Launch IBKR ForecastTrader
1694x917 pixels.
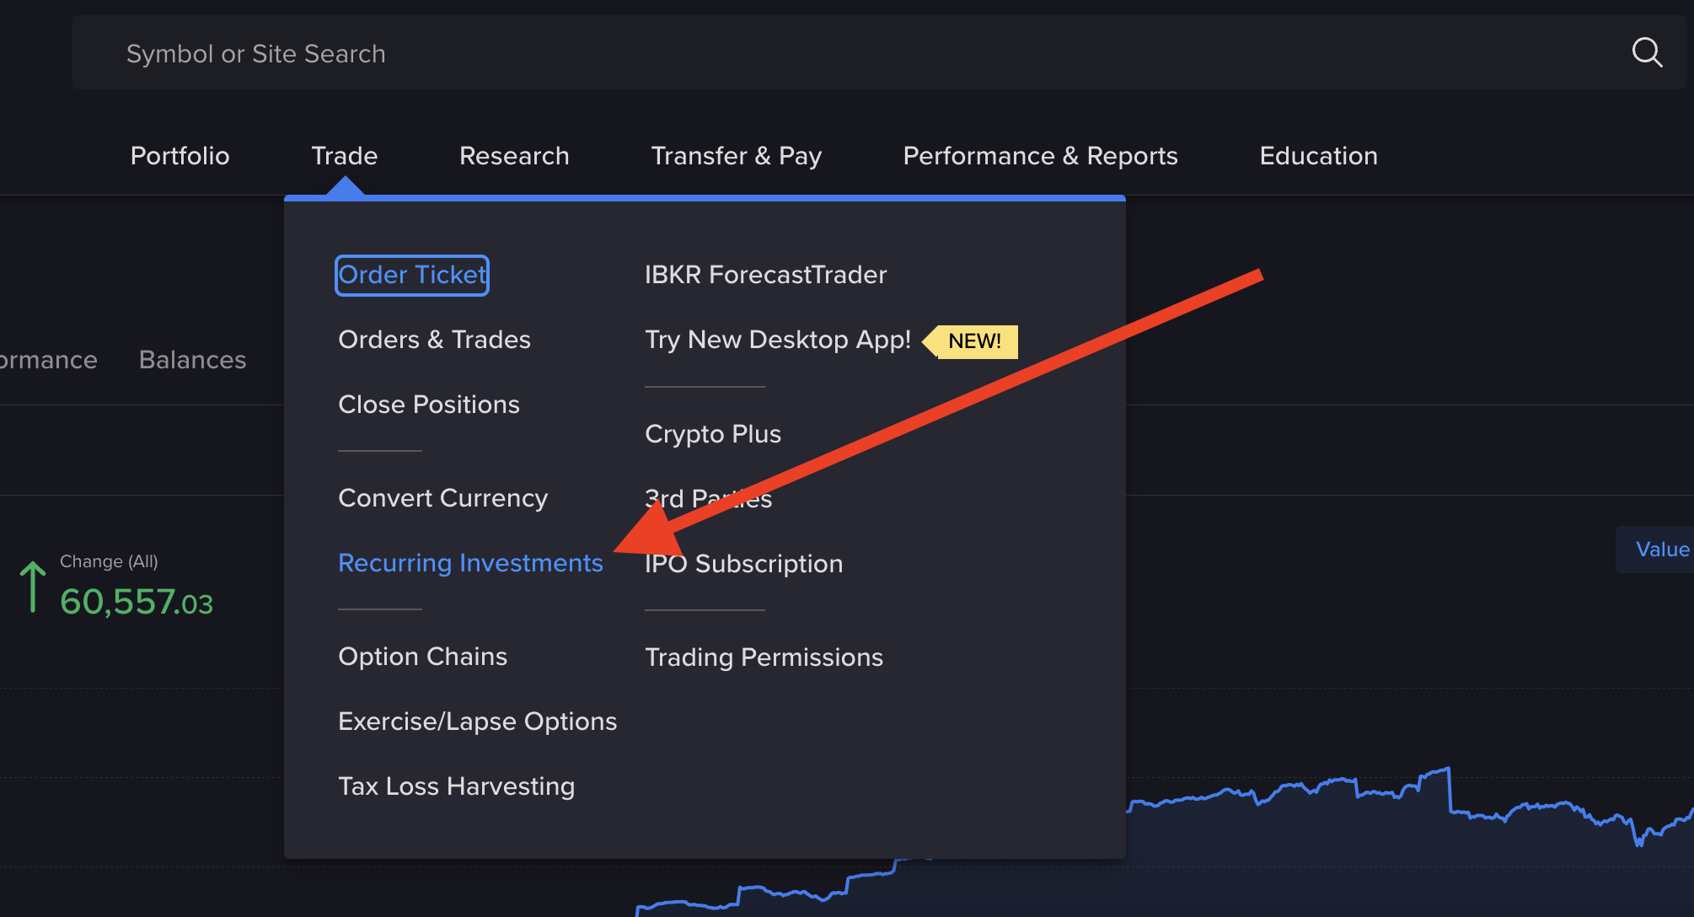pos(765,275)
